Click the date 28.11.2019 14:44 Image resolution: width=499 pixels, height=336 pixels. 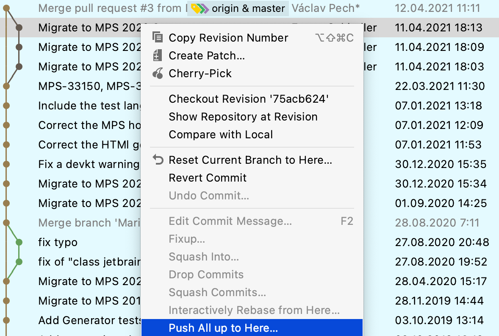(439, 301)
